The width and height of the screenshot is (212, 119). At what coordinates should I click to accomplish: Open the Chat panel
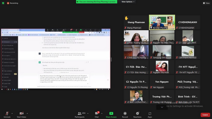[x=96, y=113]
